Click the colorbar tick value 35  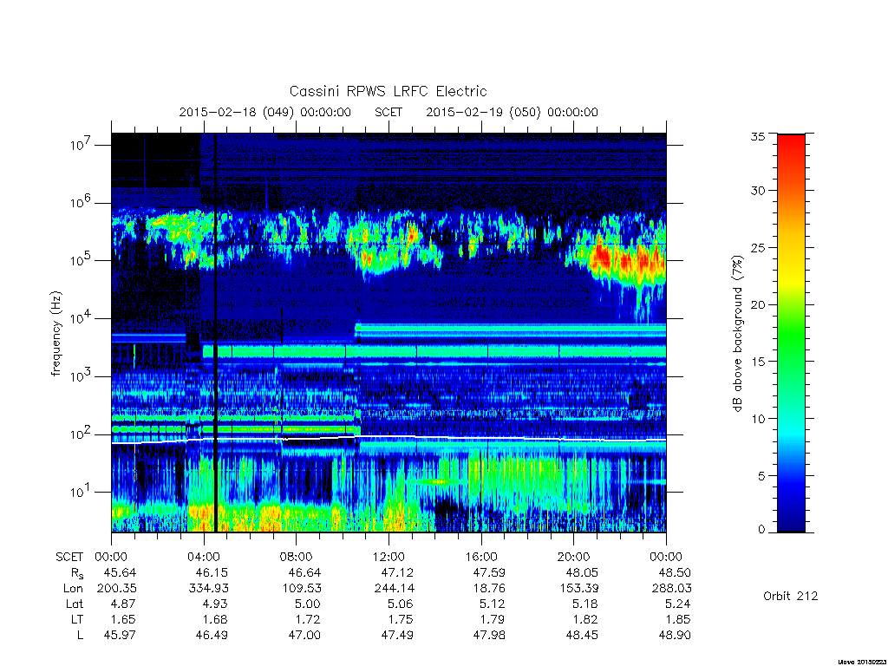point(757,136)
